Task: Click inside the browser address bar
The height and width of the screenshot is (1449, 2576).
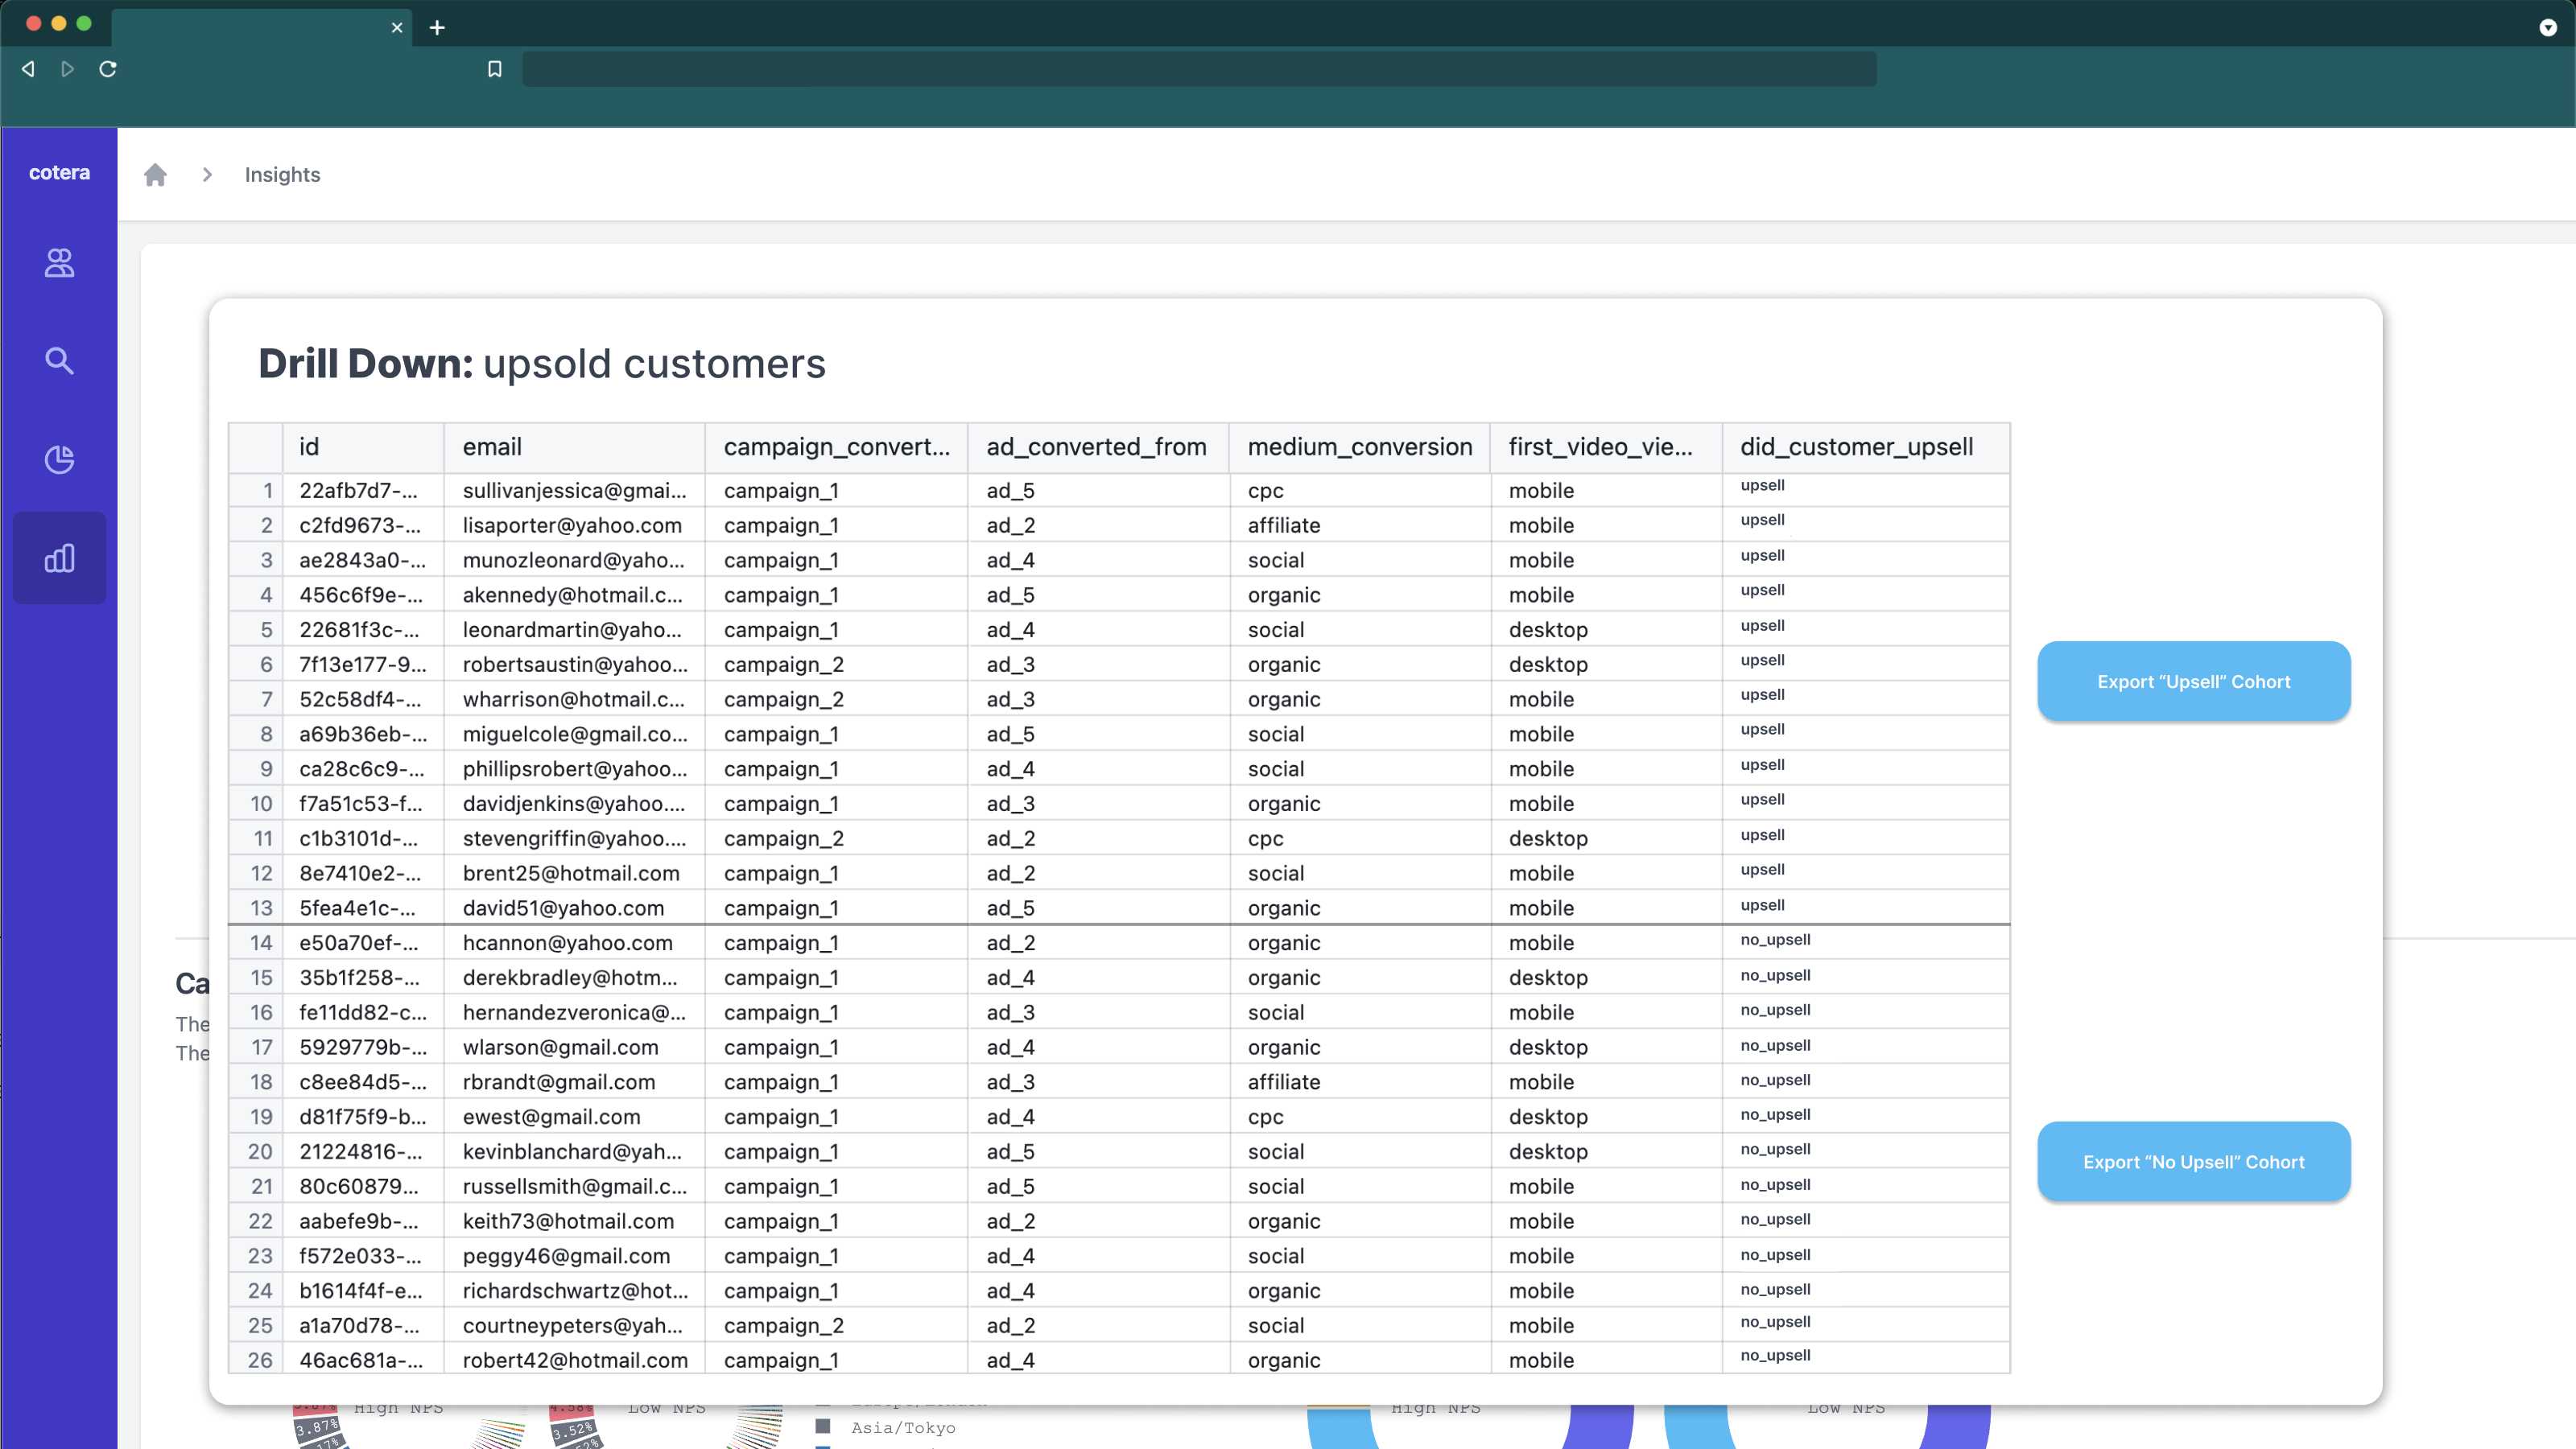Action: tap(1200, 69)
